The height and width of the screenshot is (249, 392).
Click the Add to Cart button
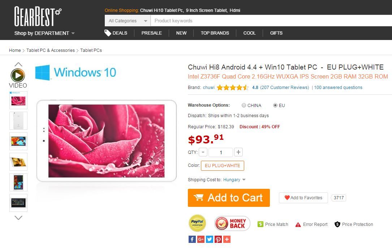[229, 198]
